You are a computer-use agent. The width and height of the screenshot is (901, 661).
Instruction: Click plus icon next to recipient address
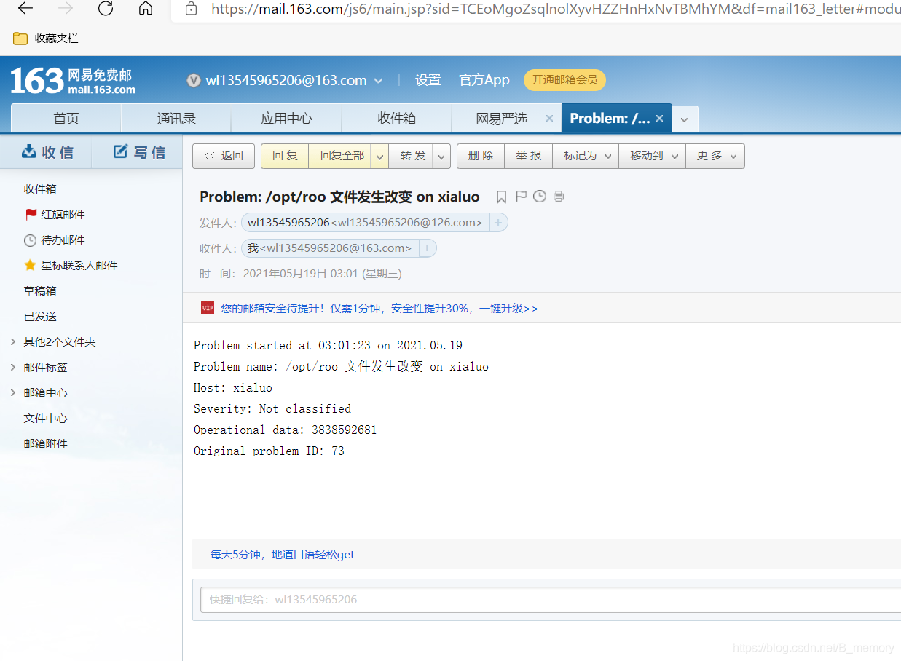[427, 248]
